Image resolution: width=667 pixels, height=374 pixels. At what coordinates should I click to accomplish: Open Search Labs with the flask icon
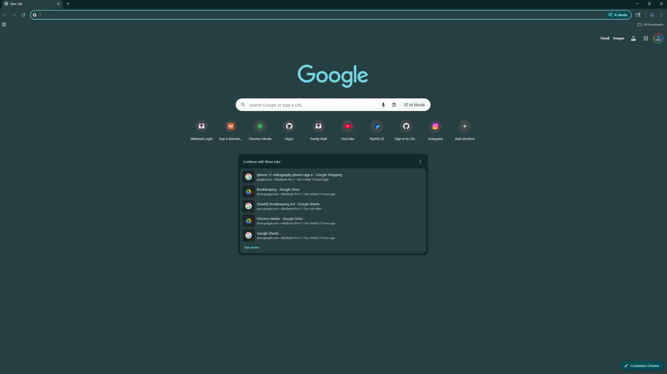tap(633, 38)
